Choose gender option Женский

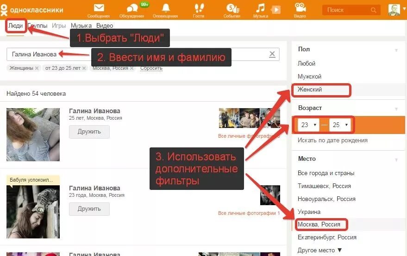tap(310, 89)
